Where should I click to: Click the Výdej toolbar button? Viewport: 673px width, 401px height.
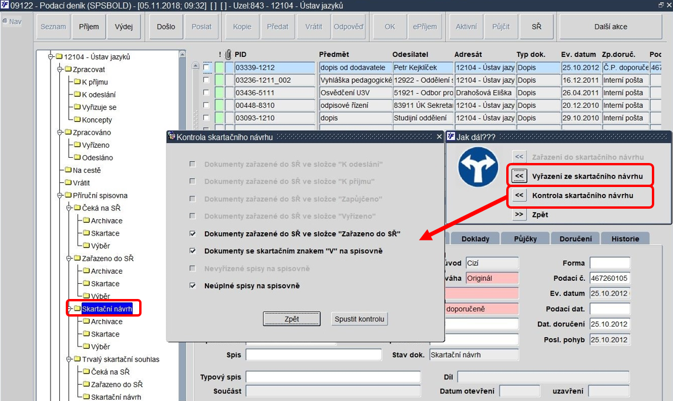[123, 26]
